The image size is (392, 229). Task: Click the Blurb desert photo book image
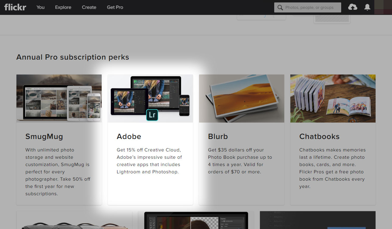(x=241, y=98)
